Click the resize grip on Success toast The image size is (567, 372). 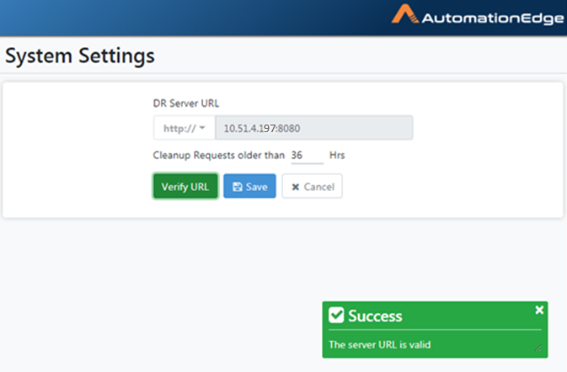click(538, 348)
